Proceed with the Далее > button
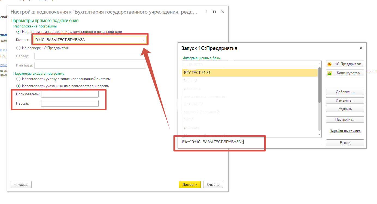The image size is (377, 204). [190, 184]
